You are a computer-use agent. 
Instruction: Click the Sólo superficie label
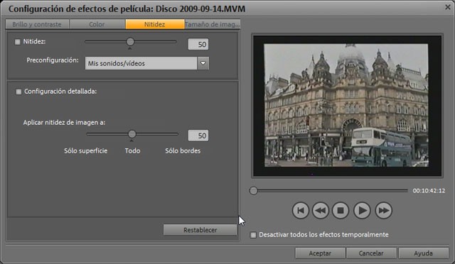click(85, 150)
